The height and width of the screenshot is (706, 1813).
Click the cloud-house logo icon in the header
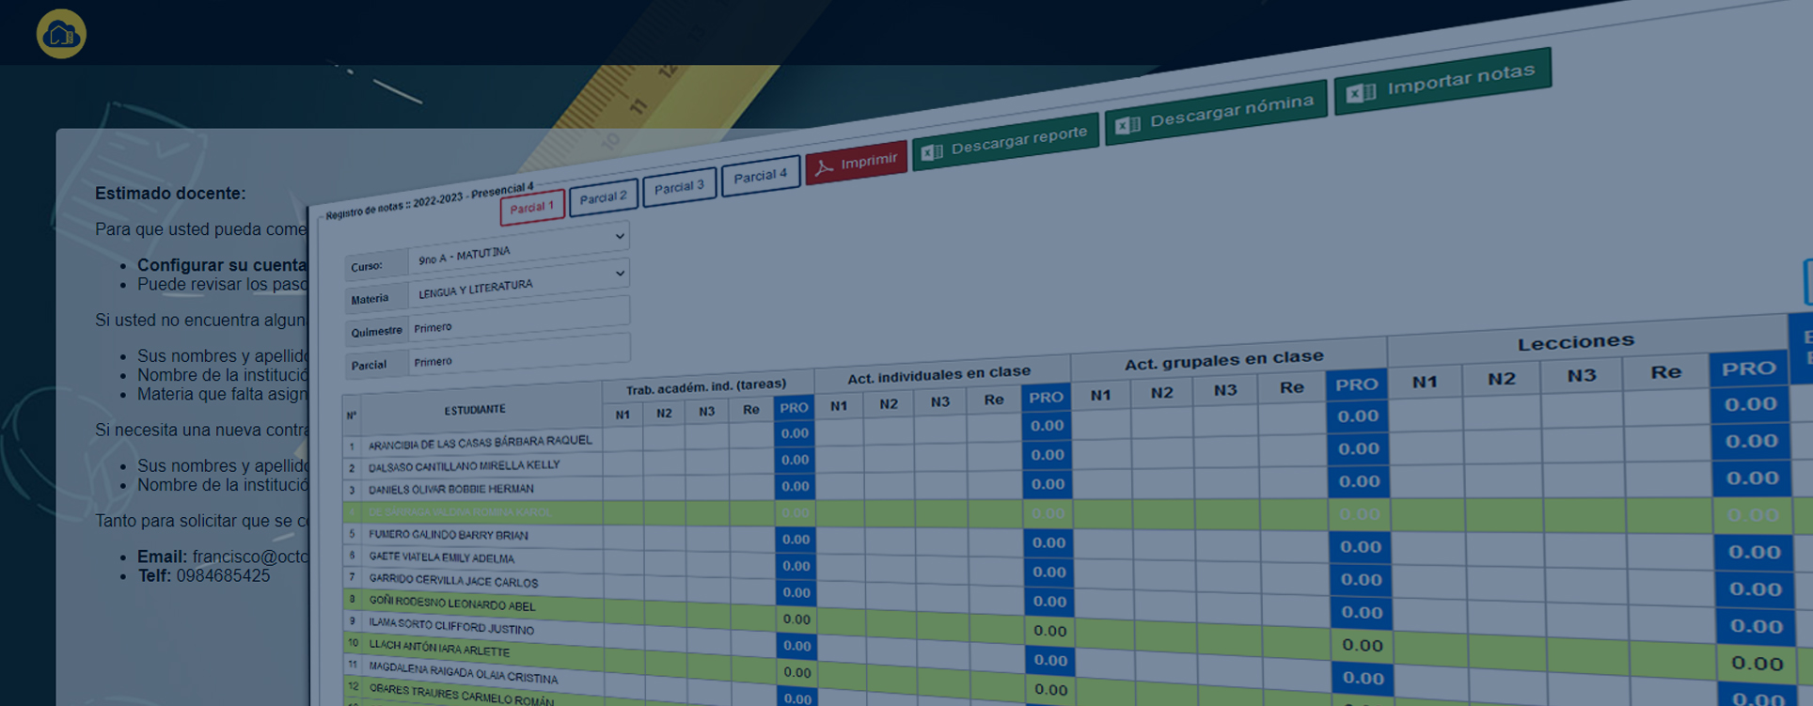coord(61,34)
